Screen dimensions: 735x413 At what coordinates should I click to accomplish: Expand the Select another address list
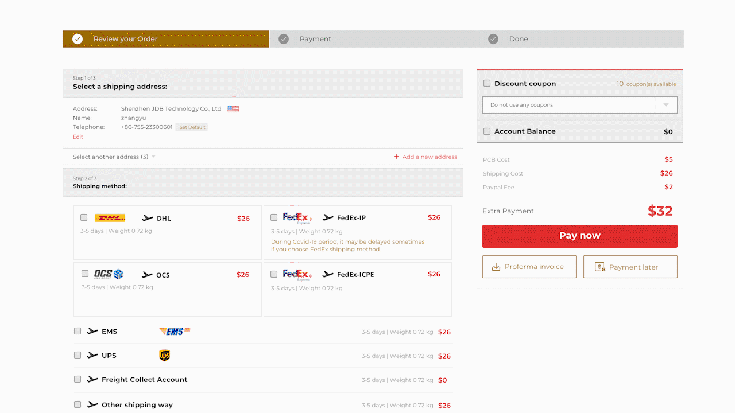pyautogui.click(x=114, y=157)
